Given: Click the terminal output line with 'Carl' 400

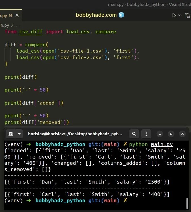Looking at the screenshot, I should (x=87, y=194).
